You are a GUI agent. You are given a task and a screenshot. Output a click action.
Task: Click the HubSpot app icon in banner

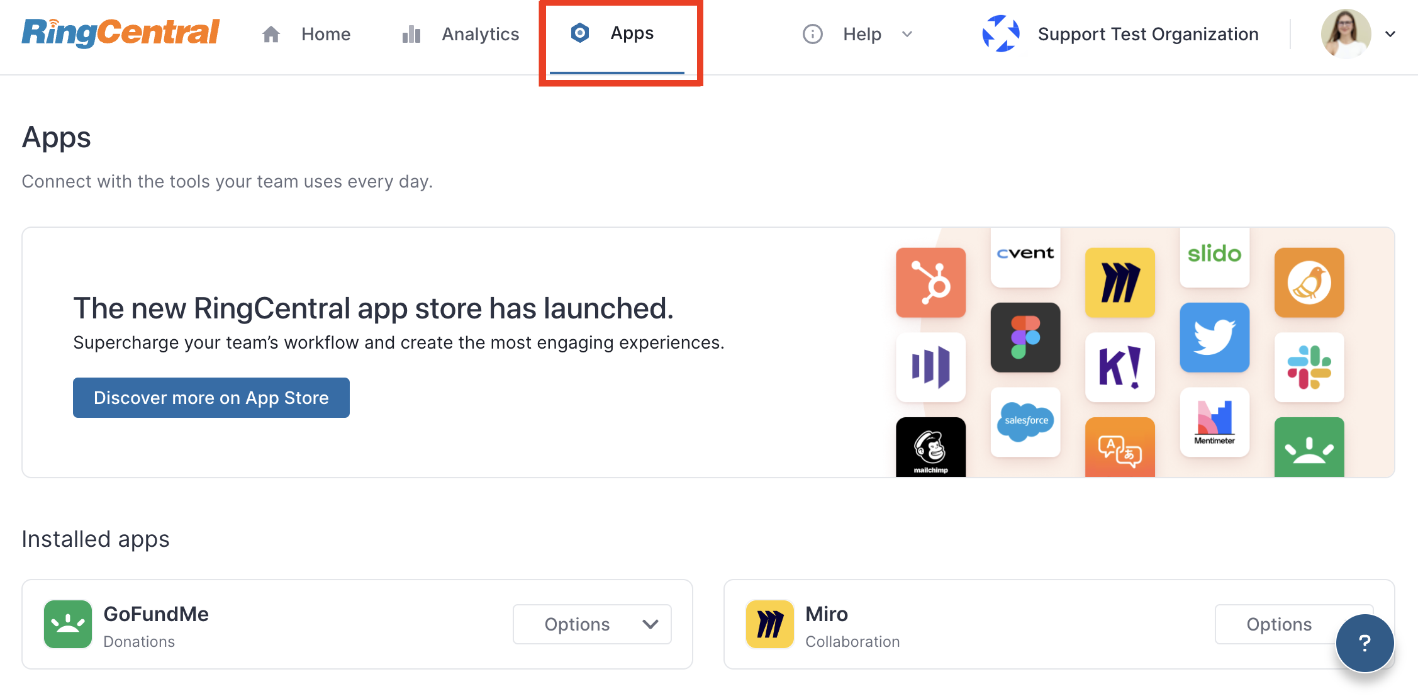930,283
